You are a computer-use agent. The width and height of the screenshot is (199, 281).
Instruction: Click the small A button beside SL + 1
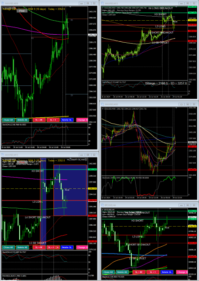point(58,247)
